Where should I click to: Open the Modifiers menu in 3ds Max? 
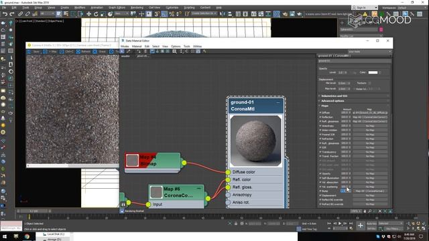80,7
